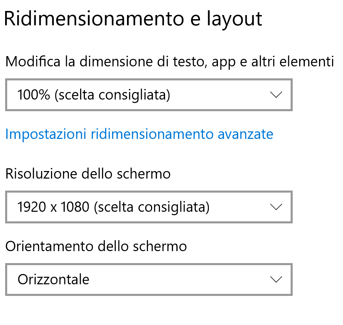Image resolution: width=343 pixels, height=325 pixels.
Task: Expand the Orientamento dello schermo dropdown
Action: tap(149, 279)
